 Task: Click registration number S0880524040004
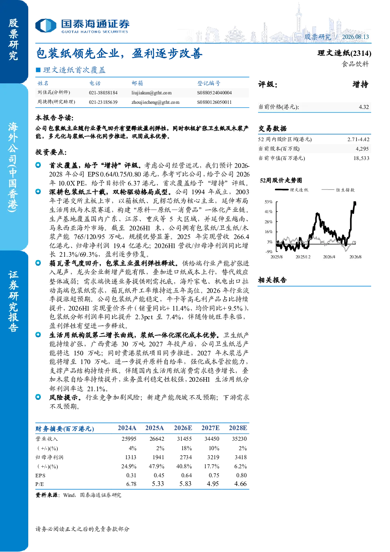(214, 93)
